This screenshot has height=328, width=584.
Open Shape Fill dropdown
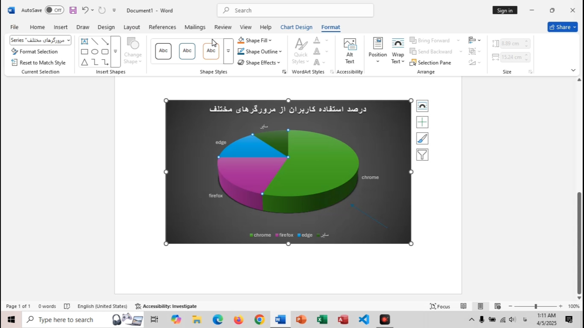255,40
